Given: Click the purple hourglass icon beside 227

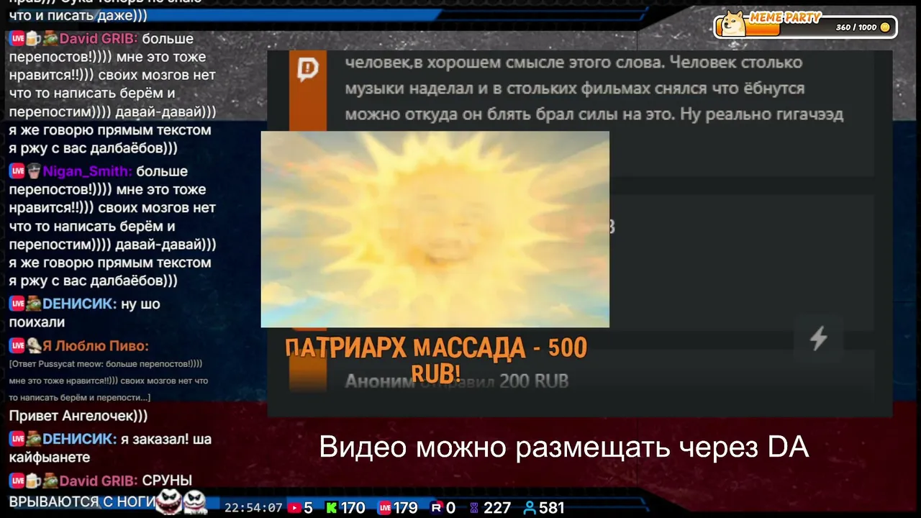Looking at the screenshot, I should pos(474,508).
